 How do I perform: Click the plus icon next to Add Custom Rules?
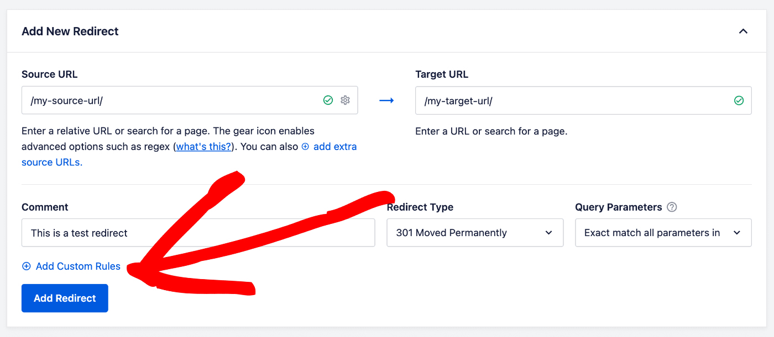(26, 266)
